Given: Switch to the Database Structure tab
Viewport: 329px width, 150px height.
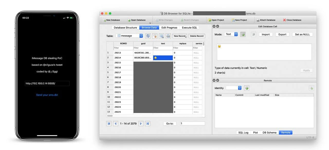Looking at the screenshot, I should pyautogui.click(x=125, y=28).
